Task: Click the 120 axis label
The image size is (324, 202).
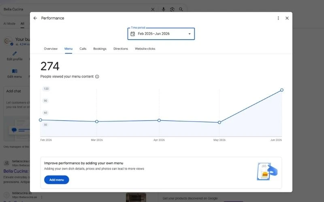Action: pos(46,89)
